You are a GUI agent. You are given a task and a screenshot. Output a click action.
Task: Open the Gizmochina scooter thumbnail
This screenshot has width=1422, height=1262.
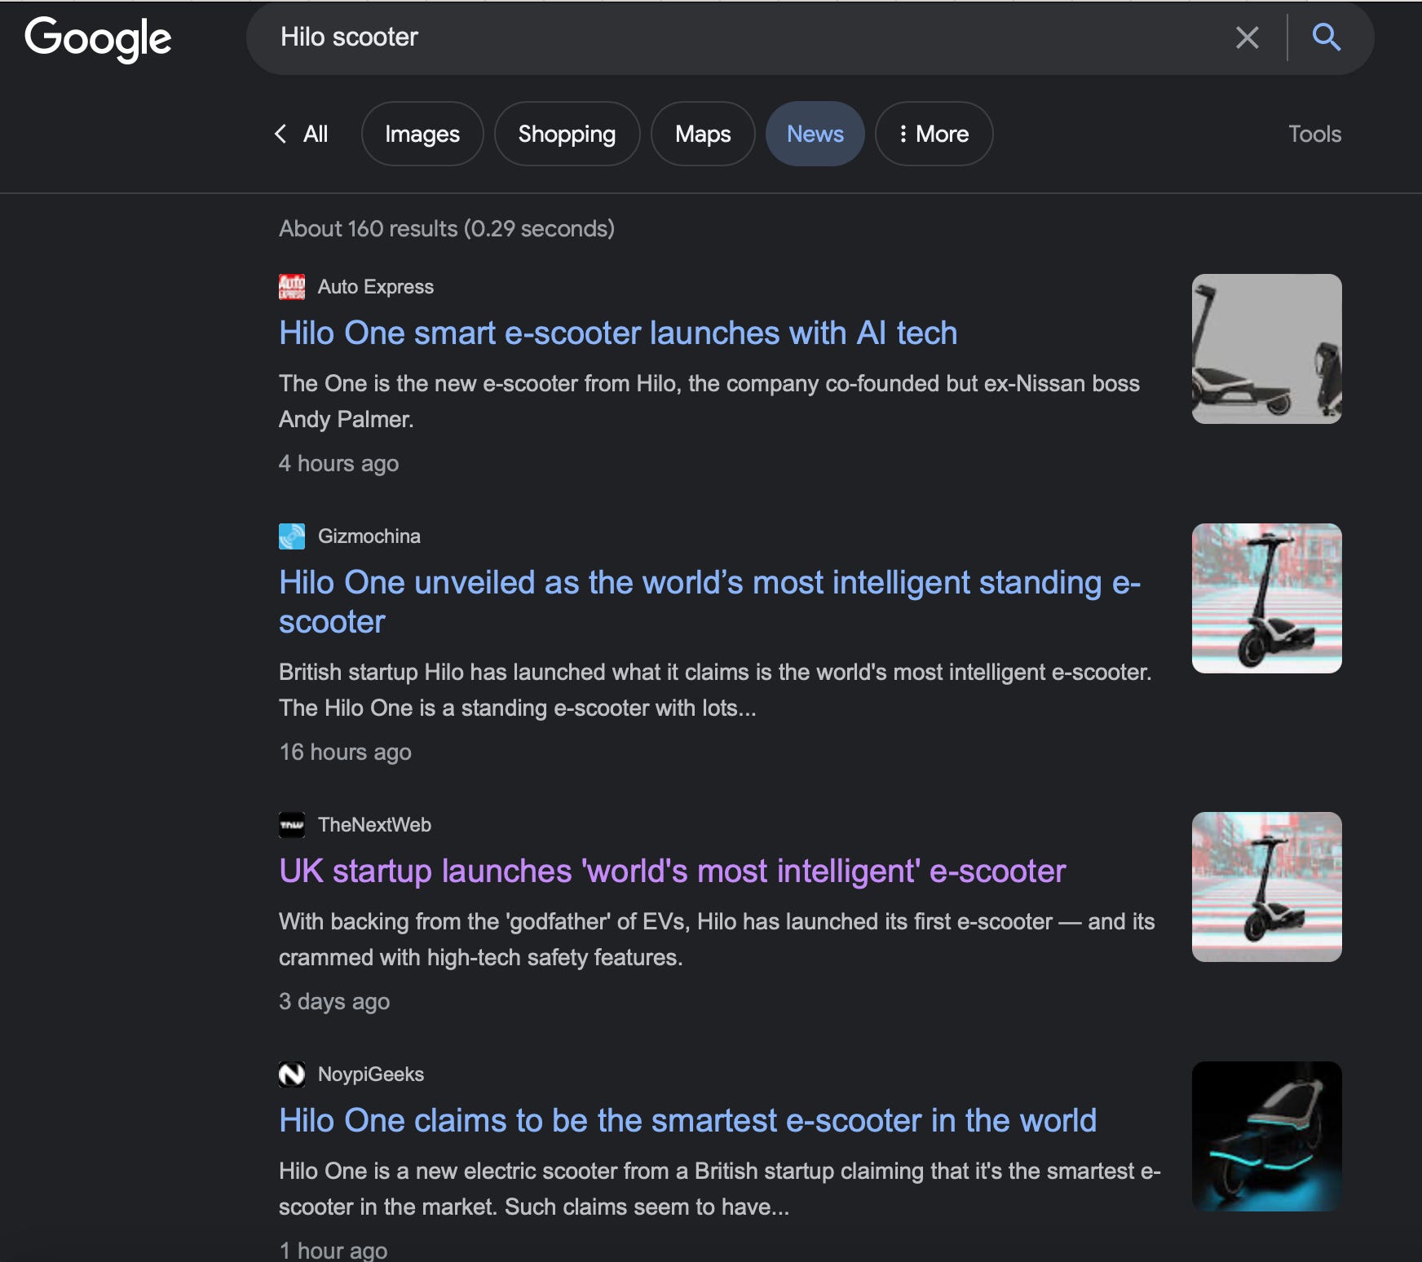(1266, 598)
